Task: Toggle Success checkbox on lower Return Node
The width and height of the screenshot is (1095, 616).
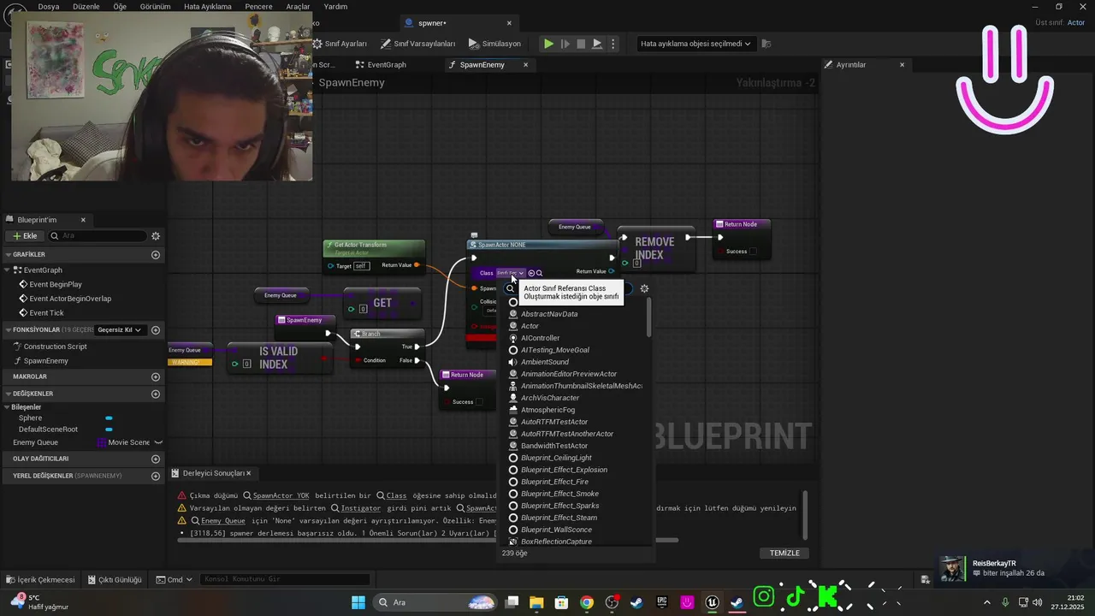Action: (x=479, y=402)
